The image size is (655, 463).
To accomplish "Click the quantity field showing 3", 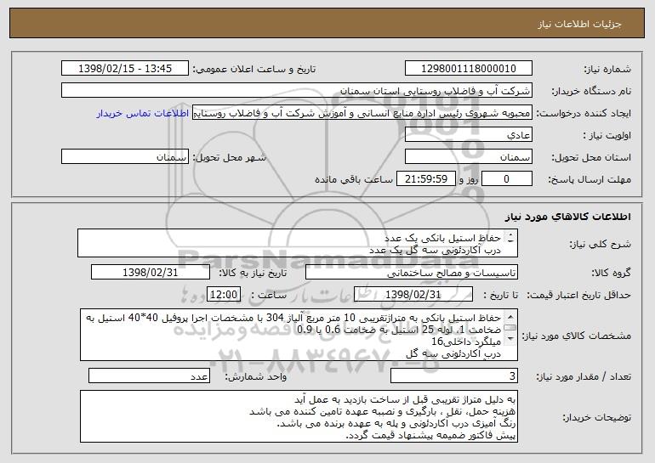I will click(x=454, y=375).
